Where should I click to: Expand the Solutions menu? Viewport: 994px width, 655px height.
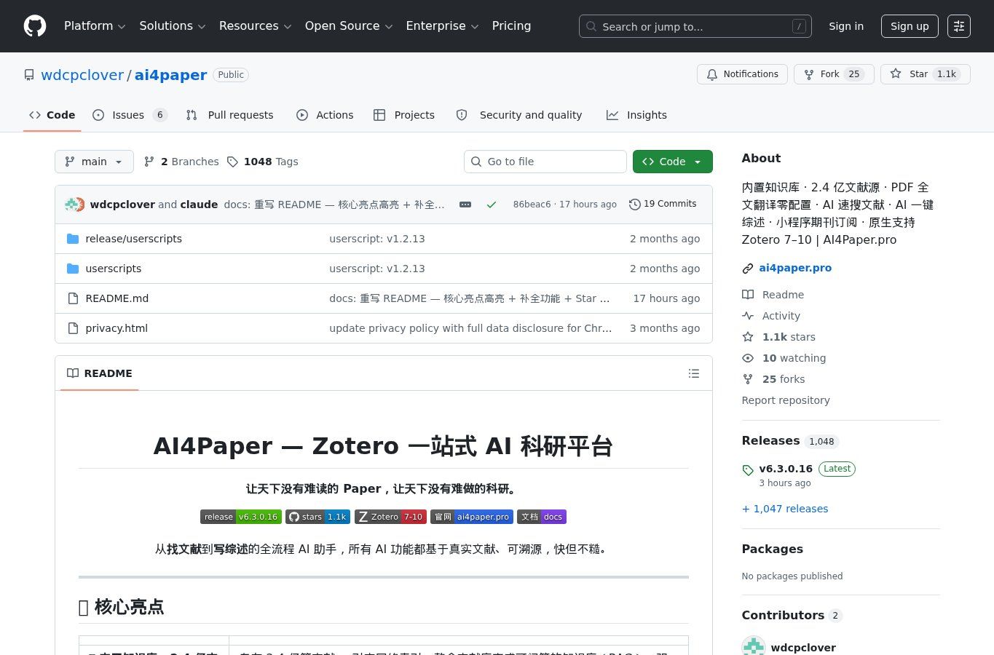point(172,26)
